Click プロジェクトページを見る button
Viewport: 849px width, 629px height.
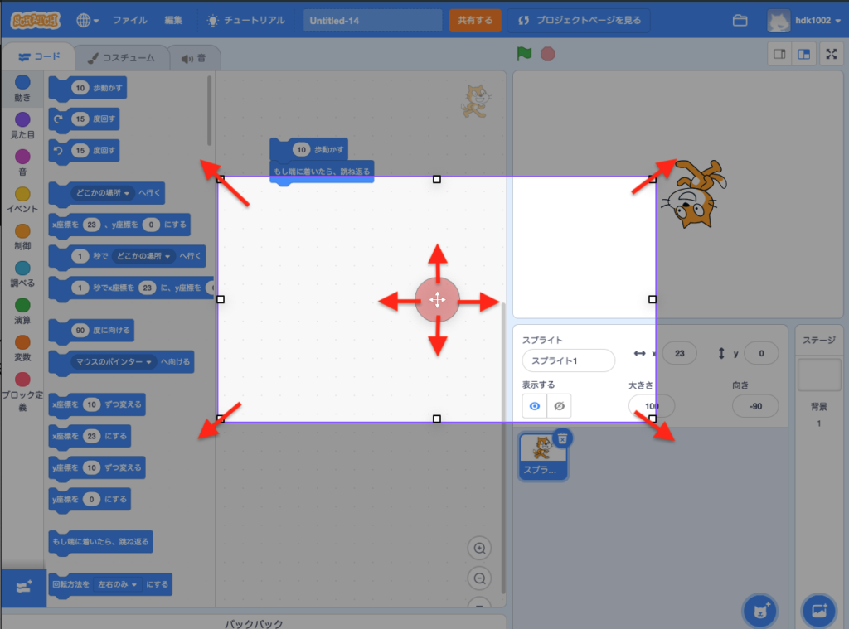(x=579, y=21)
